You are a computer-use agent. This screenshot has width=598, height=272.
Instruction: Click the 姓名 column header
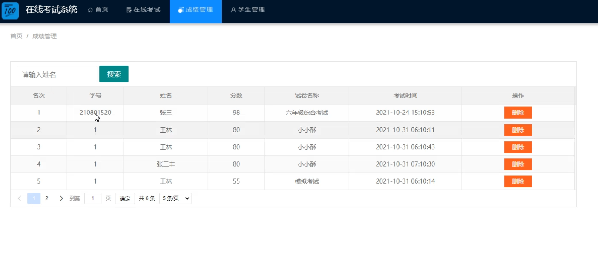(x=166, y=96)
